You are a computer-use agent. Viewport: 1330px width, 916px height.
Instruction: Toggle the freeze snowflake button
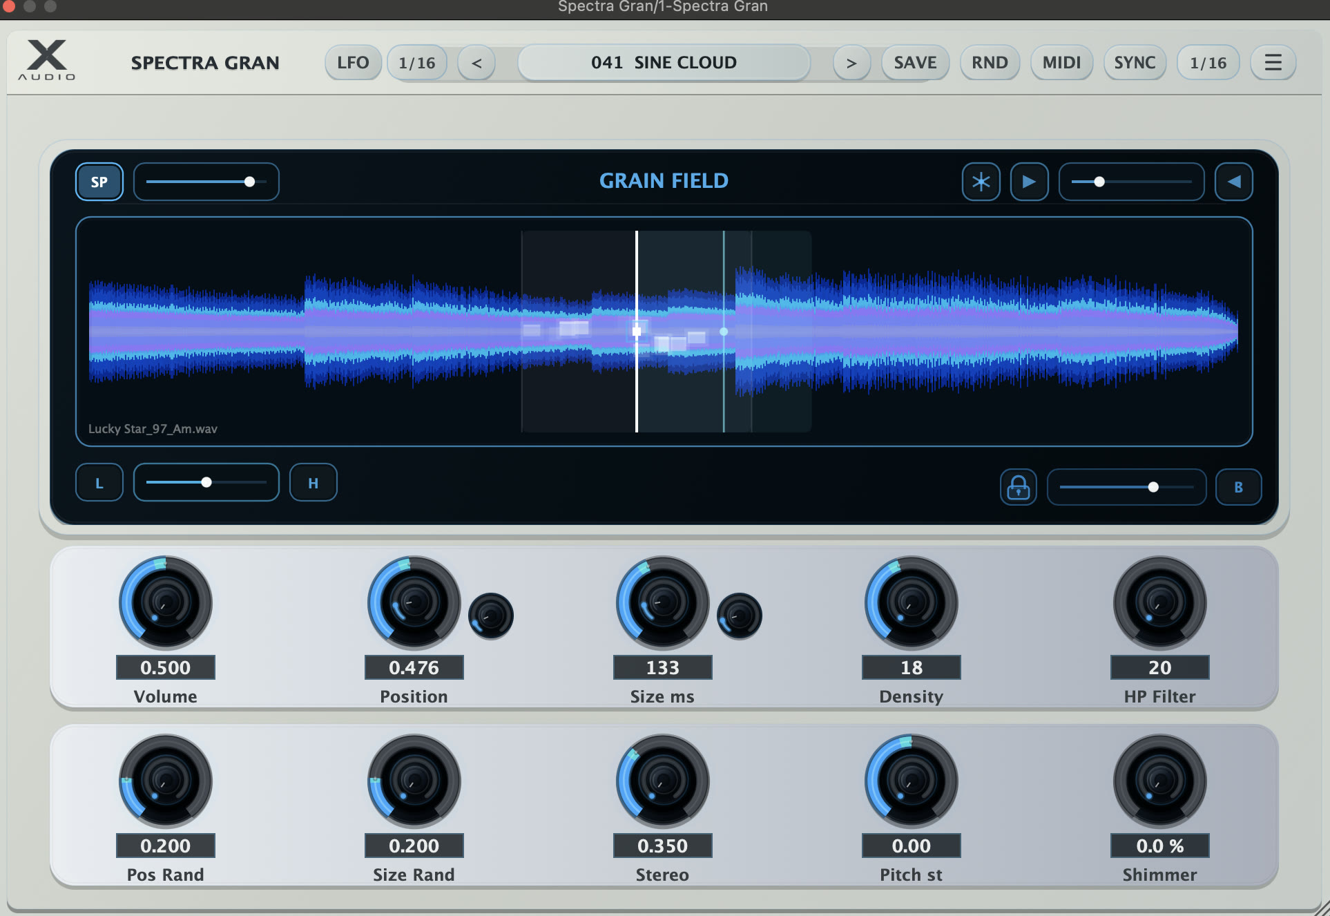981,182
